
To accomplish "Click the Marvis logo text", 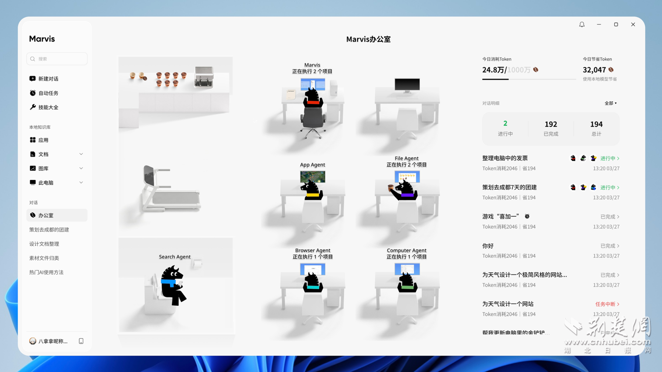I will pos(42,39).
